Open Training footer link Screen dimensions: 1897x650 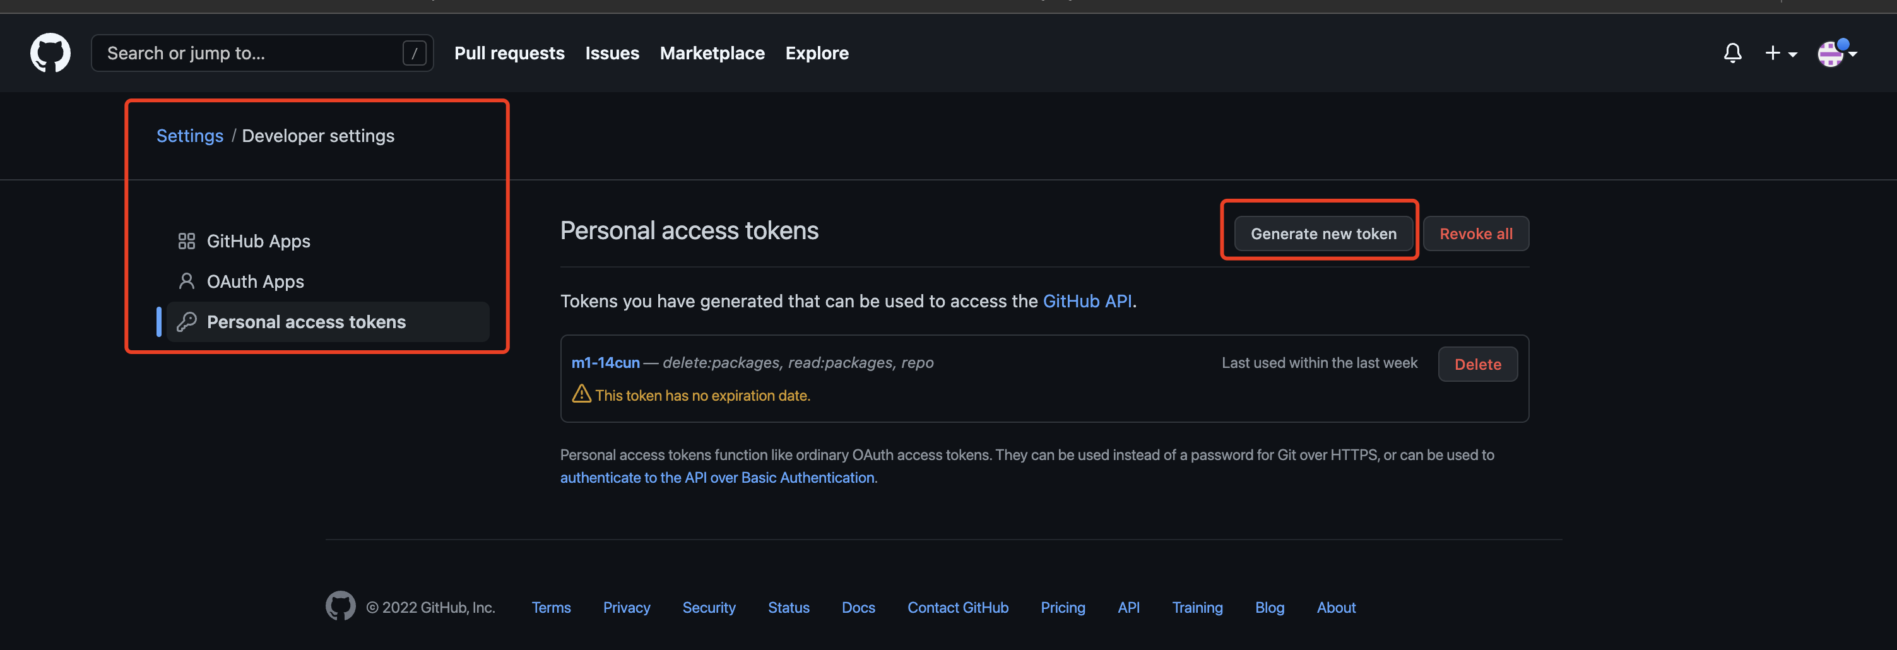click(x=1197, y=607)
